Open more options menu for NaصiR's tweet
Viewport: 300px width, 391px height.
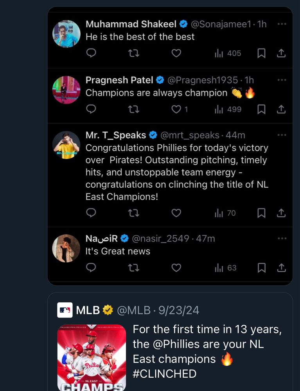pos(282,239)
